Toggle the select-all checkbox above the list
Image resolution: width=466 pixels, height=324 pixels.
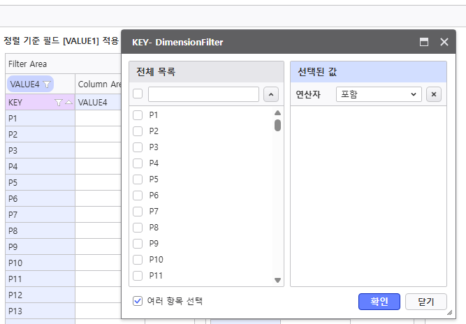[x=138, y=94]
